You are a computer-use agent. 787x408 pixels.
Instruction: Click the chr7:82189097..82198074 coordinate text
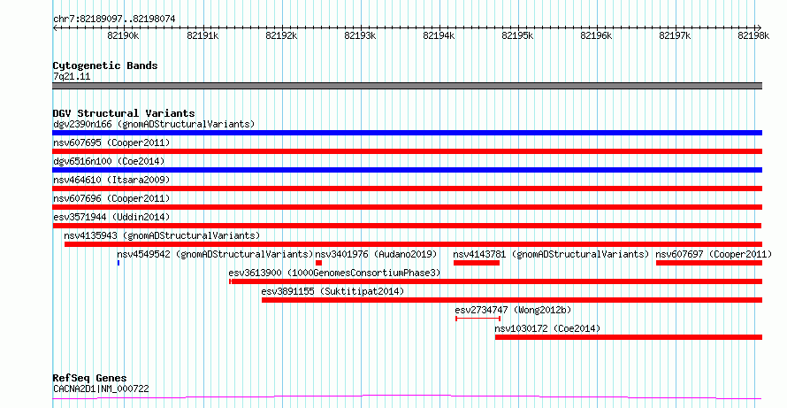114,19
